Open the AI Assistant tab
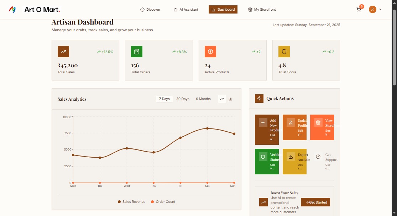Viewport: 397px width, 216px height. [x=186, y=9]
